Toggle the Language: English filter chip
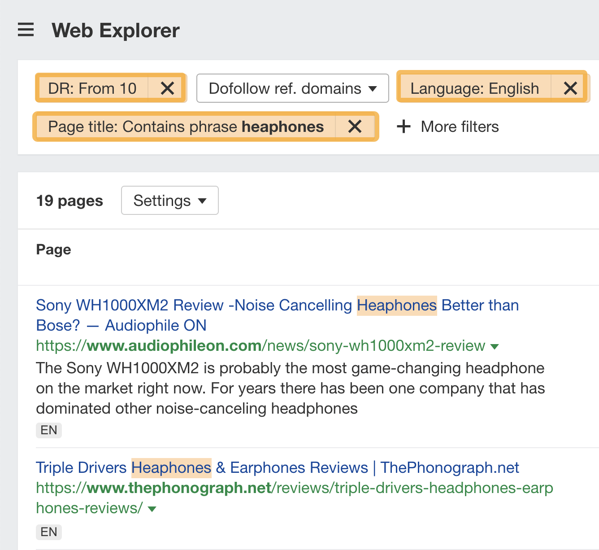 click(475, 88)
